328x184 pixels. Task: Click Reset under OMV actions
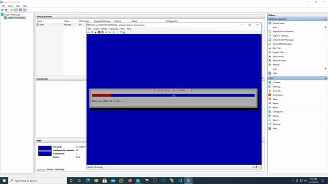click(275, 108)
